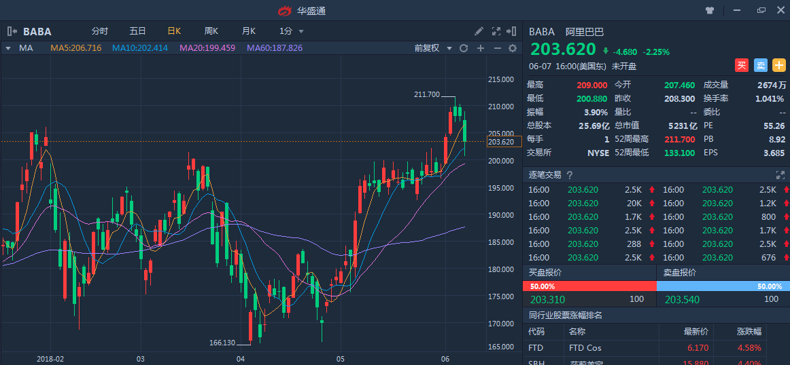This screenshot has width=790, height=365.
Task: Click the 换手率 1.041% value
Action: pos(770,98)
